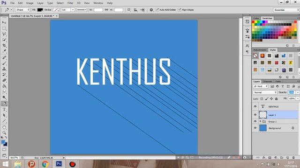Open the Layer menu
Viewport: 300px width, 168px height.
tap(40, 3)
